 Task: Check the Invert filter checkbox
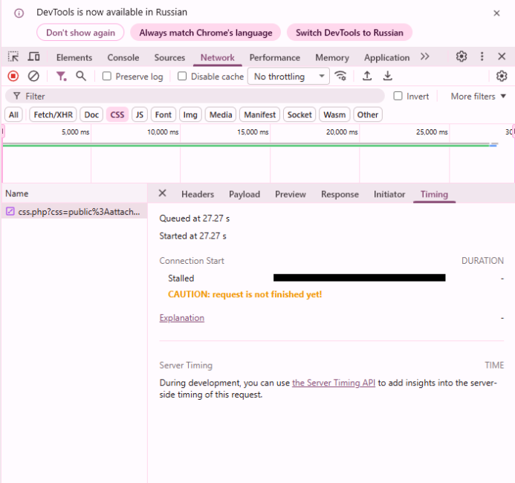tap(398, 96)
